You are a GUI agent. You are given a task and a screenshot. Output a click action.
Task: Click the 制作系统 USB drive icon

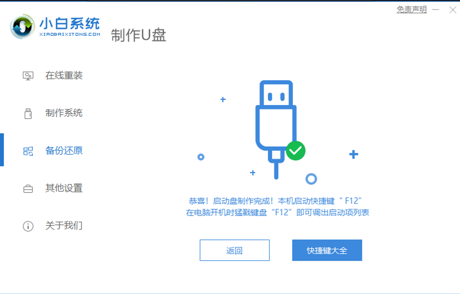click(x=28, y=114)
